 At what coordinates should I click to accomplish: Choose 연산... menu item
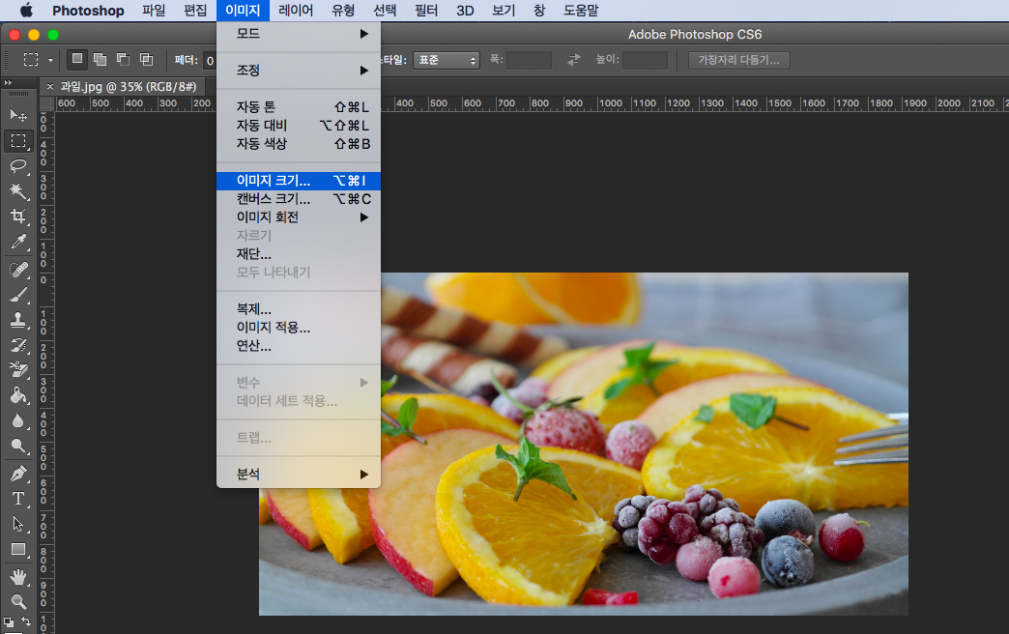[299, 346]
